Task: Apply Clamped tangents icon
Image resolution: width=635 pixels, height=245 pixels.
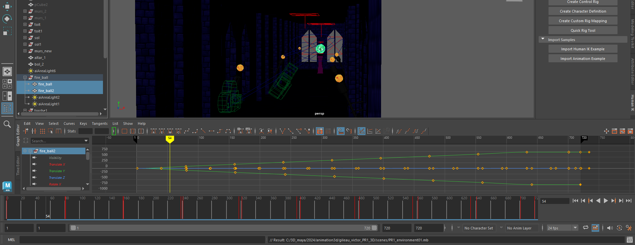Action: 195,131
